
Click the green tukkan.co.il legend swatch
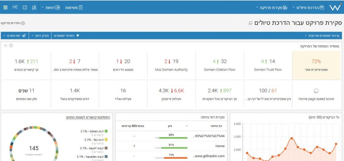106,131
